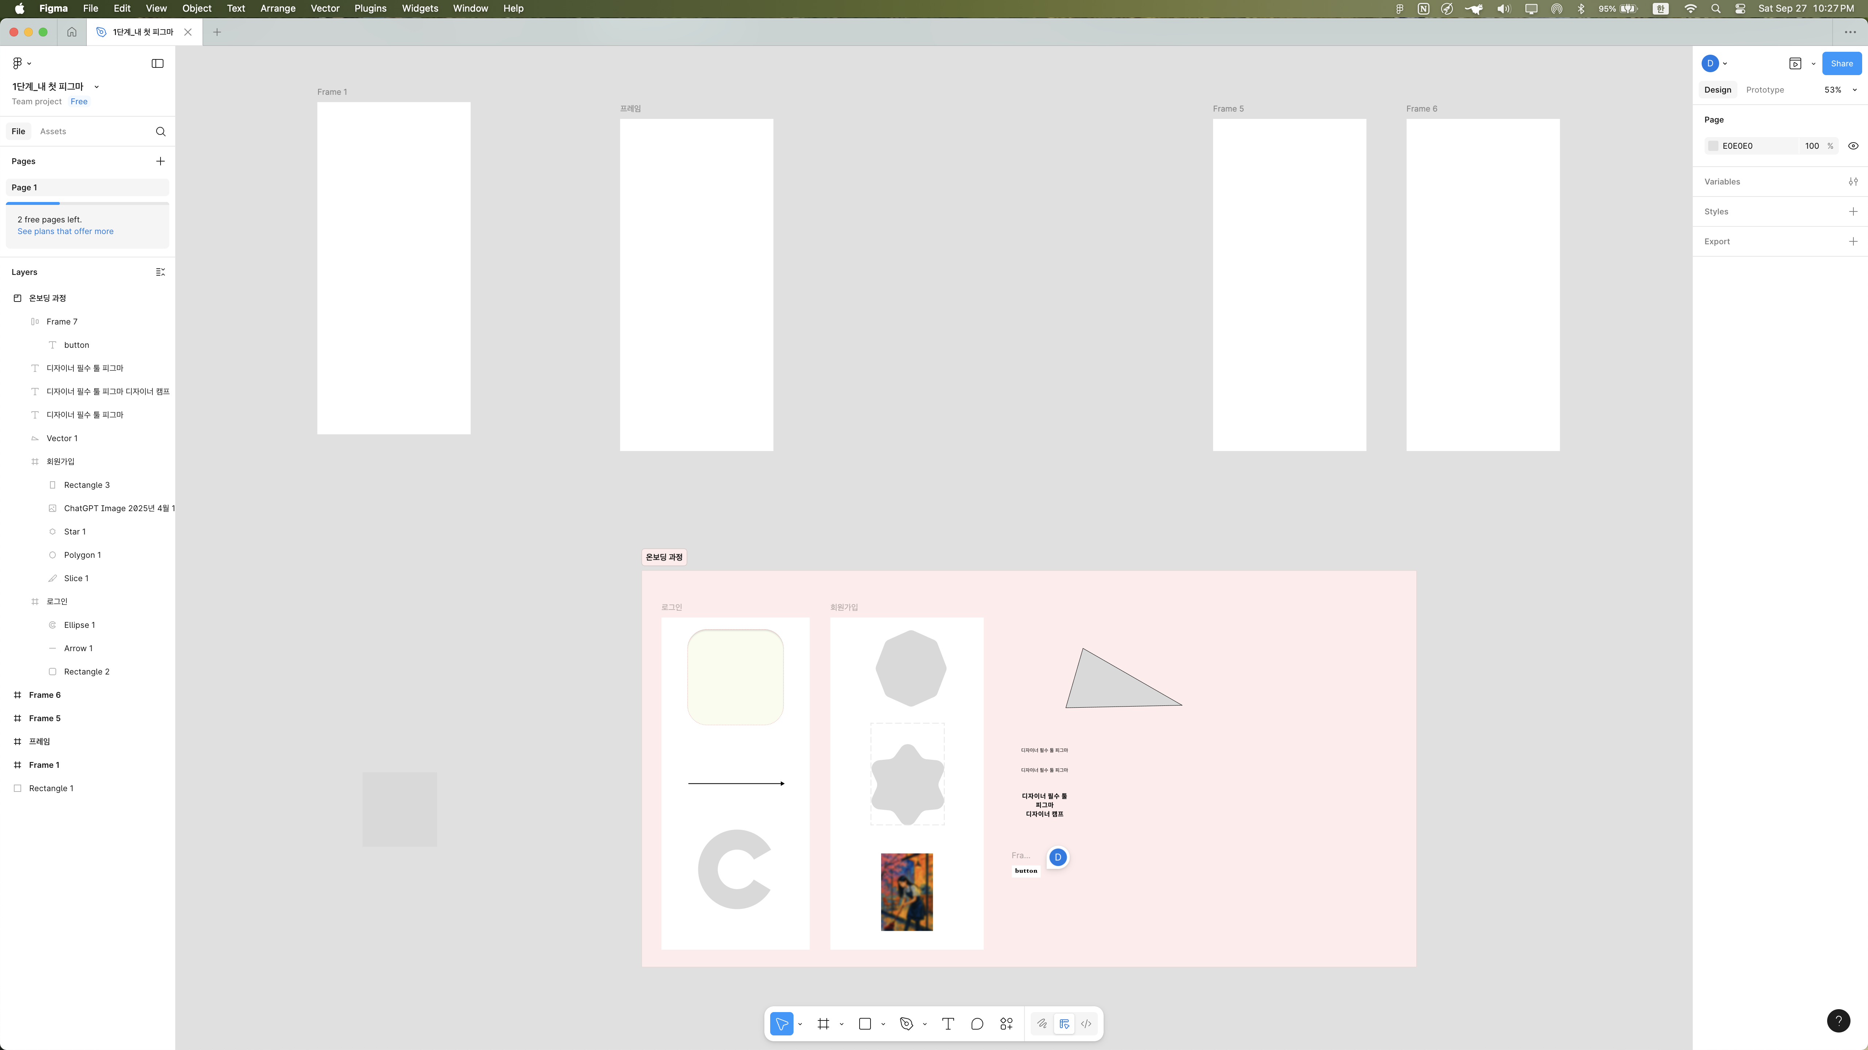Select the Rectangle shape tool

coord(864,1024)
